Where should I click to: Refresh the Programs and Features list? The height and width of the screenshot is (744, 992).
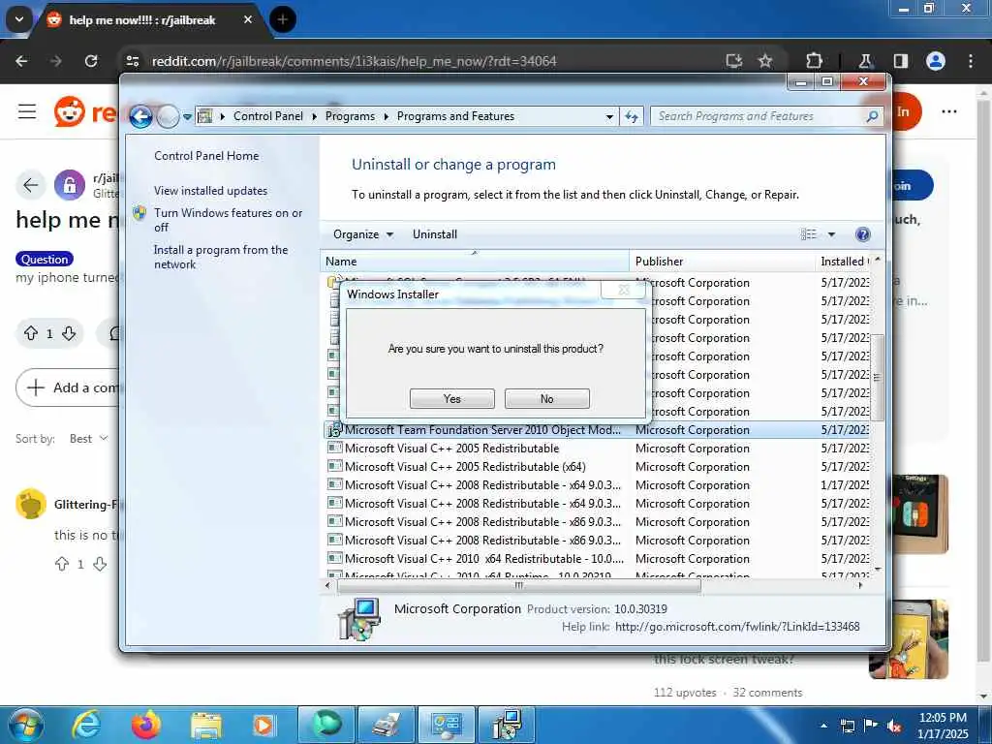tap(632, 116)
